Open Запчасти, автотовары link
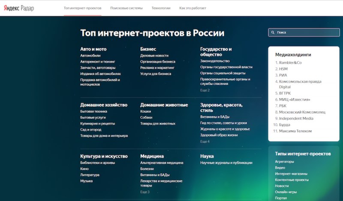Screen dimensions: 343x201 click(98, 68)
